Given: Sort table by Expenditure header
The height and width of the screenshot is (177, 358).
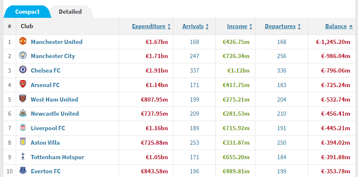Looking at the screenshot, I should click(x=148, y=26).
